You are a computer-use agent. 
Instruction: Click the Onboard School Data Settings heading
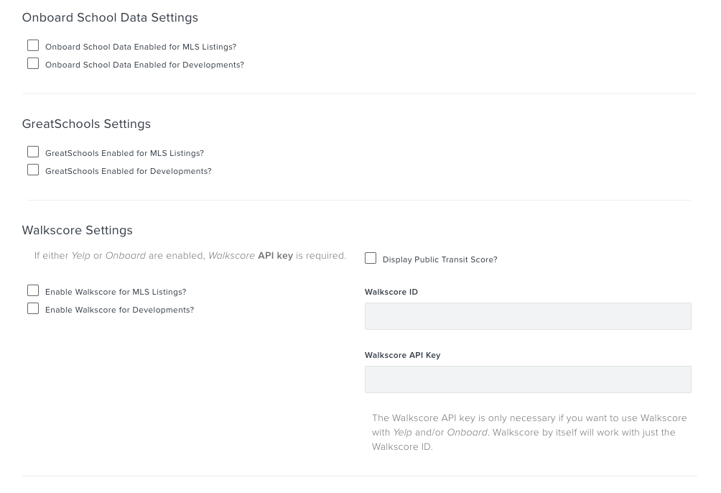[110, 17]
